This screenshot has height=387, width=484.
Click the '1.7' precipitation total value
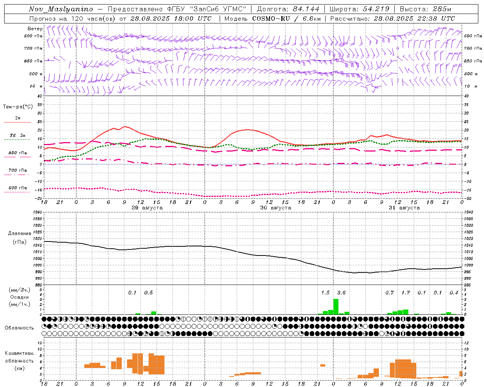pos(406,293)
